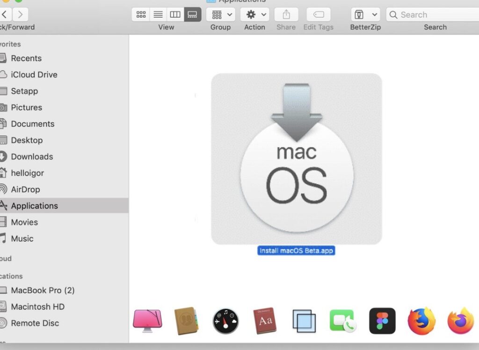Screen dimensions: 479x350
Task: Go back with the left chevron button
Action: [5, 14]
